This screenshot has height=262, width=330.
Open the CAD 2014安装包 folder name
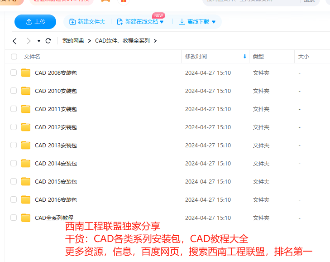coord(56,164)
